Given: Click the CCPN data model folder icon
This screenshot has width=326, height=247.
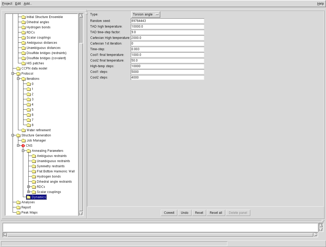Looking at the screenshot, I should coord(18,68).
